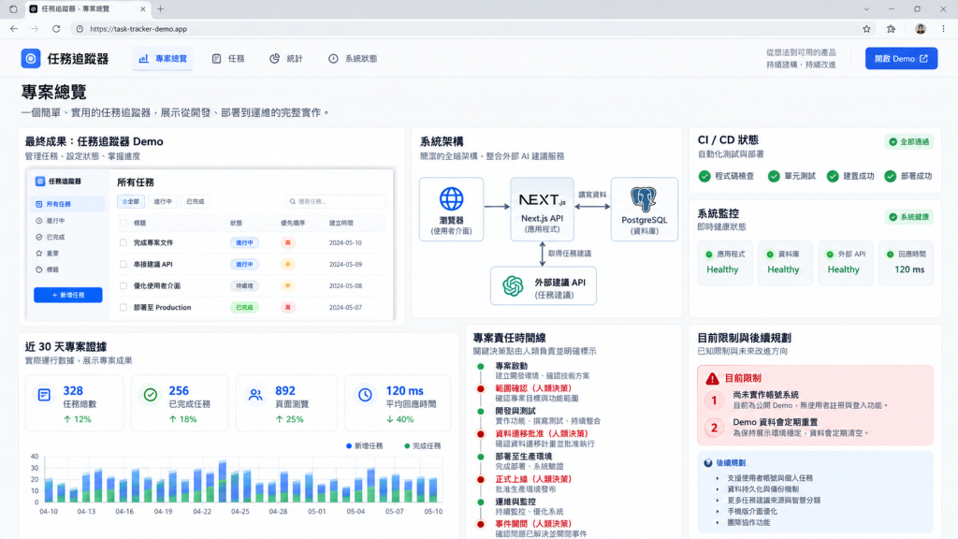Click the magnifier icon in the 搜尋任務 box
958x539 pixels.
point(293,202)
